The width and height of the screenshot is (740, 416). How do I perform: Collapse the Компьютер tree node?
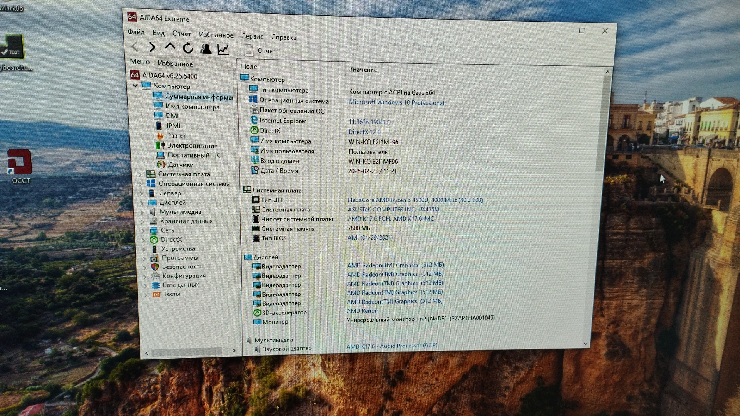click(x=135, y=86)
